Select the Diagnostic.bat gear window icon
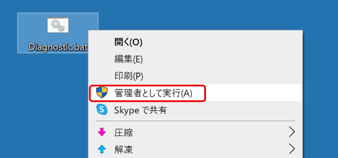Viewport: 338px width, 158px height. [58, 25]
